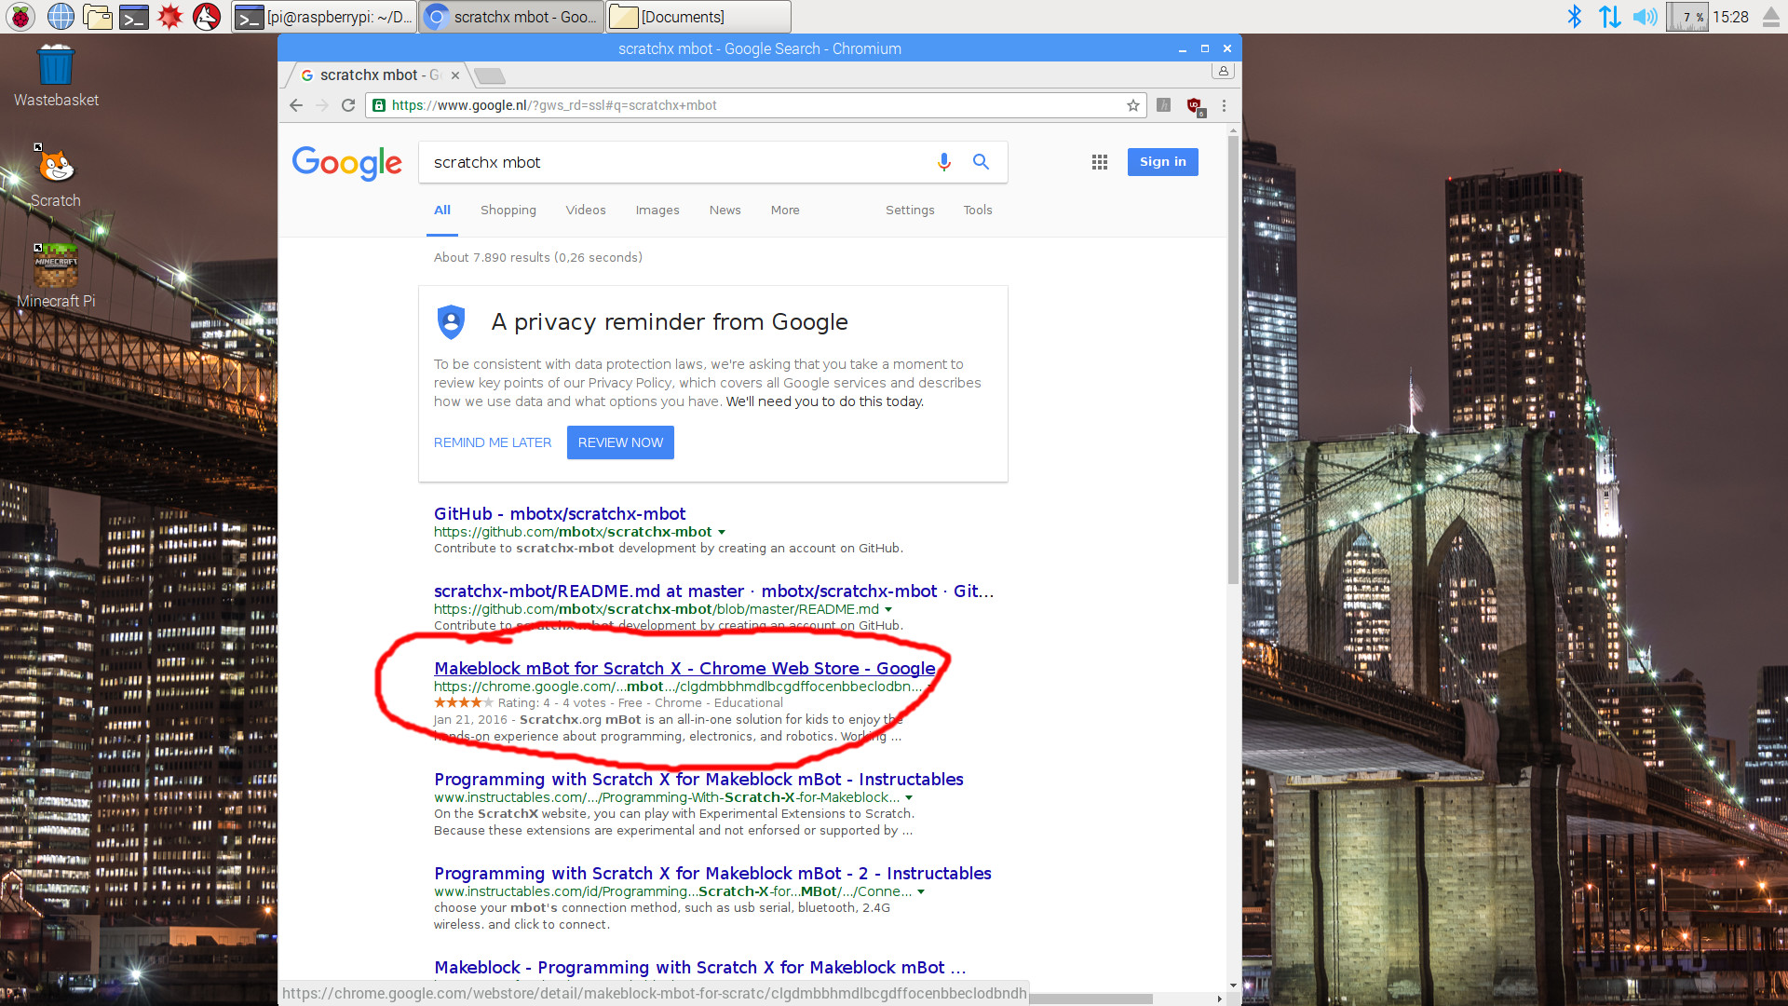Open the Raspberry Pi main menu
The image size is (1788, 1006).
pos(20,17)
